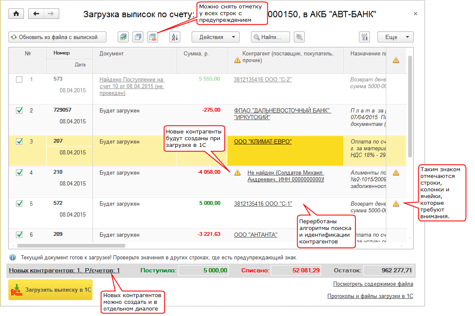Screen dimensions: 475x316
Task: Open ООО "КЛИМАТ-ЕВРО" counterparty link
Action: coord(263,141)
